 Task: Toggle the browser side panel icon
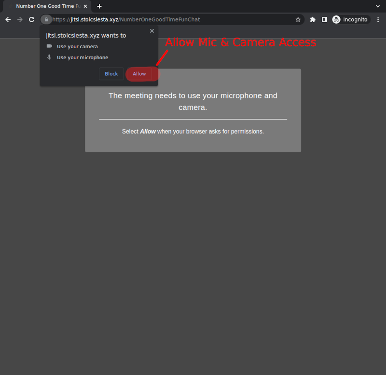click(x=325, y=20)
